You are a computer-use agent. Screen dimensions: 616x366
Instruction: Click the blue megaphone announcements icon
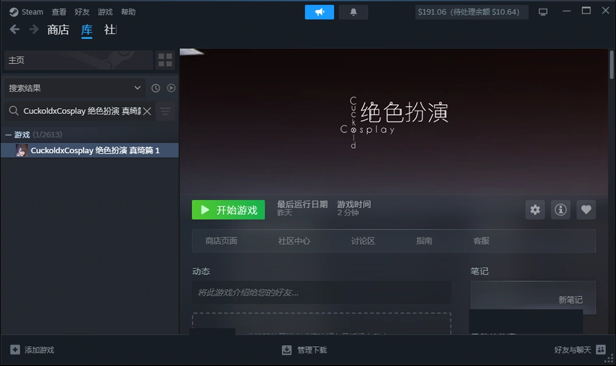320,12
